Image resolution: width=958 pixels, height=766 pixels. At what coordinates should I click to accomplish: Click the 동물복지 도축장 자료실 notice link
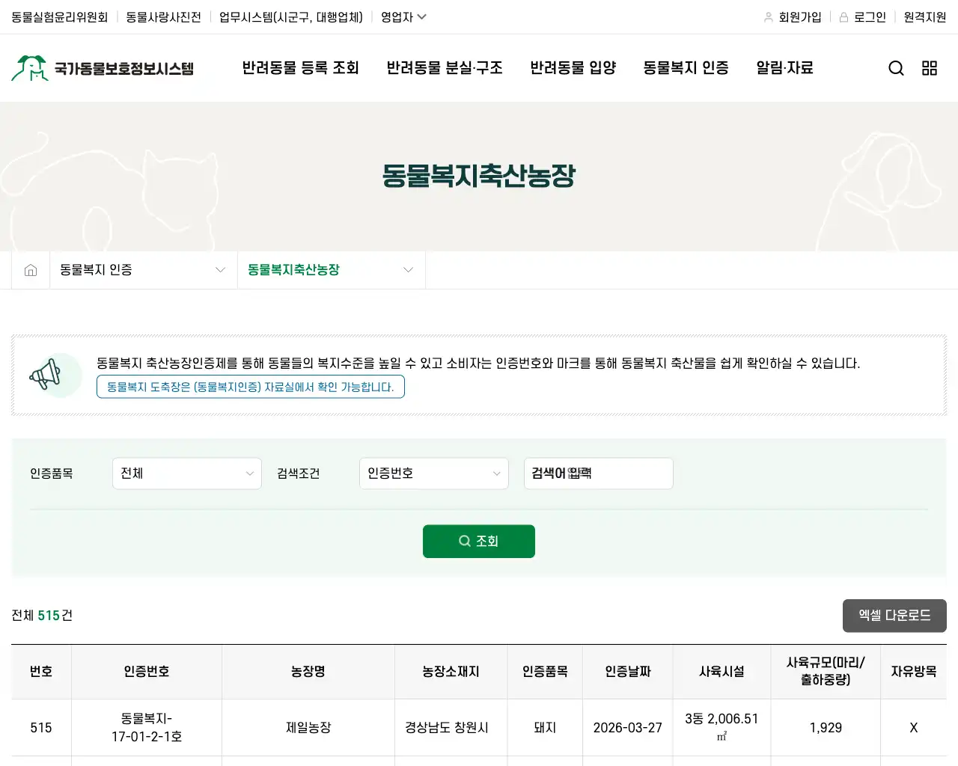click(x=251, y=387)
